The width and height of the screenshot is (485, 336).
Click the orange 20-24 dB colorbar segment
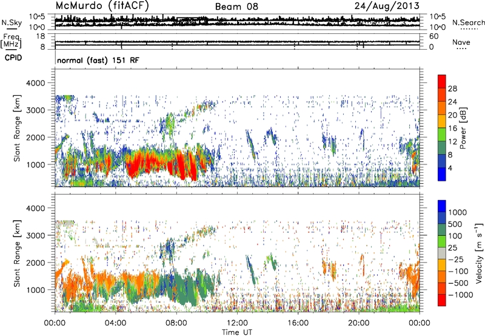[x=442, y=108]
